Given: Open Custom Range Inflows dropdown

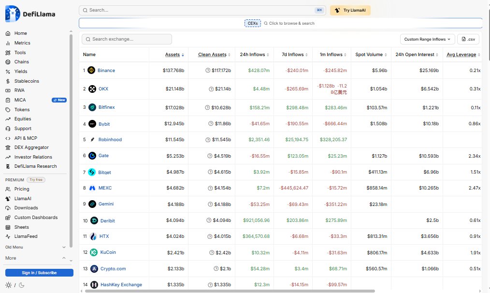Looking at the screenshot, I should [427, 39].
